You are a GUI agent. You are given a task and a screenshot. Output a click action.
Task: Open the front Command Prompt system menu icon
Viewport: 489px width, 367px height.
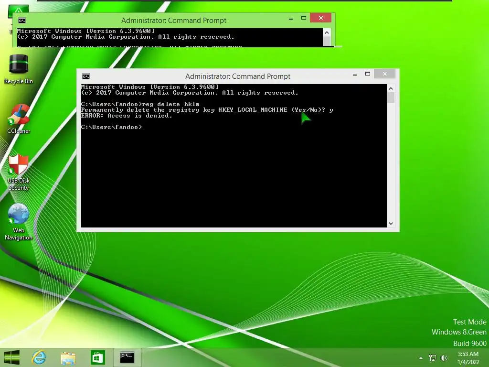[86, 76]
